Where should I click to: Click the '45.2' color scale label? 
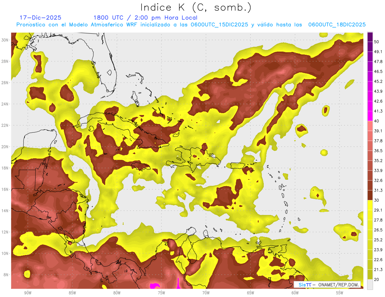(378, 81)
